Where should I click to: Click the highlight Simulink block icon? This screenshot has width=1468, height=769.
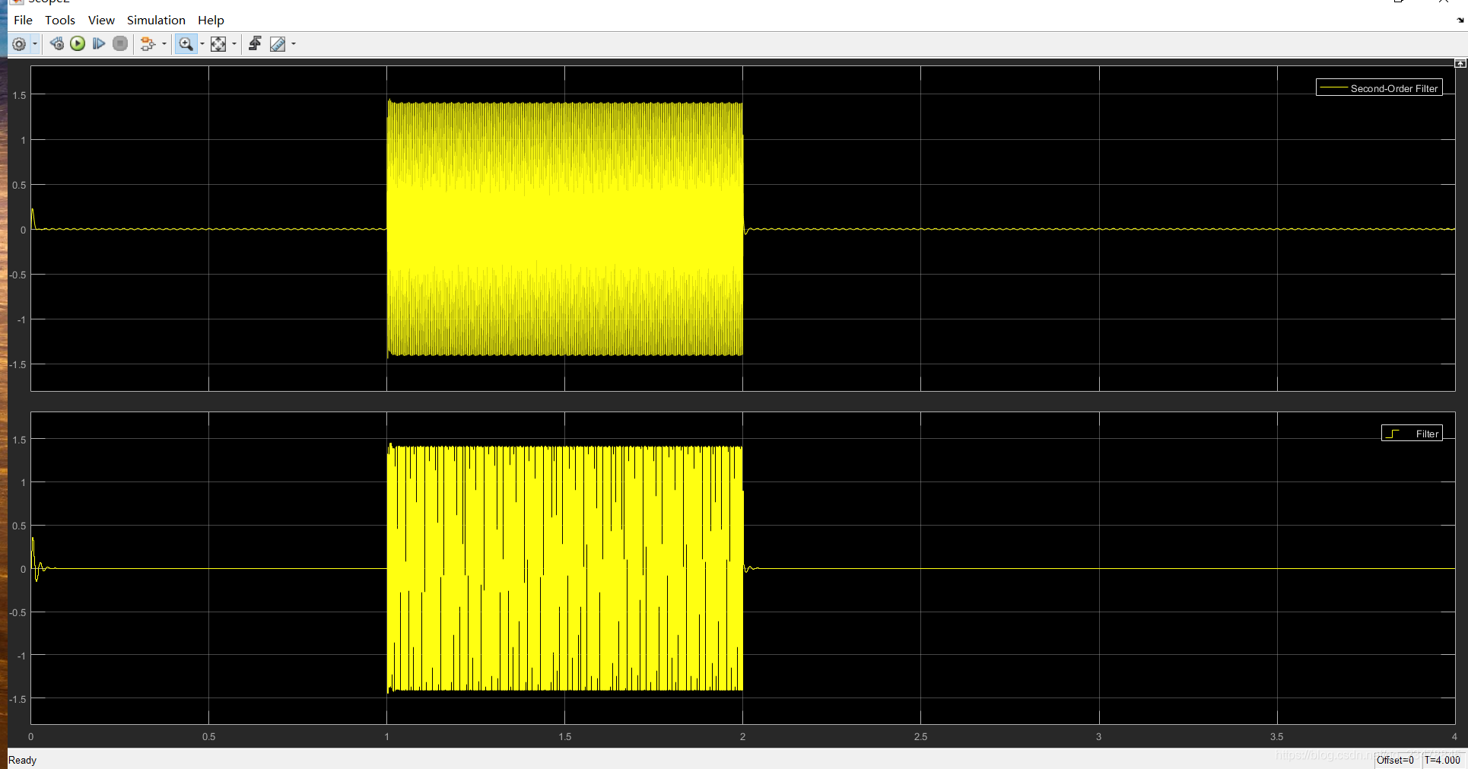click(148, 44)
